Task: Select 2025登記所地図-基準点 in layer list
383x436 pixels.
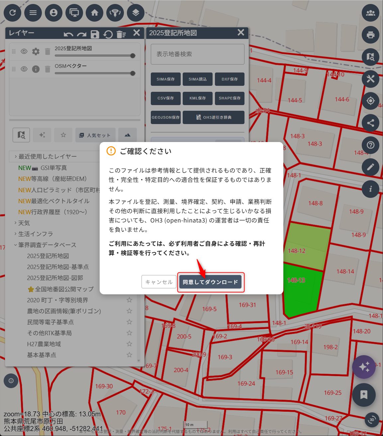Action: click(58, 267)
